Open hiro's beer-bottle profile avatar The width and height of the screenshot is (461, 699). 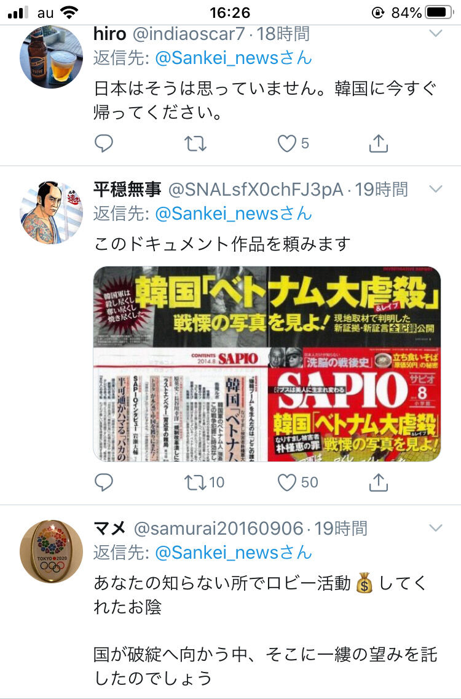[51, 57]
